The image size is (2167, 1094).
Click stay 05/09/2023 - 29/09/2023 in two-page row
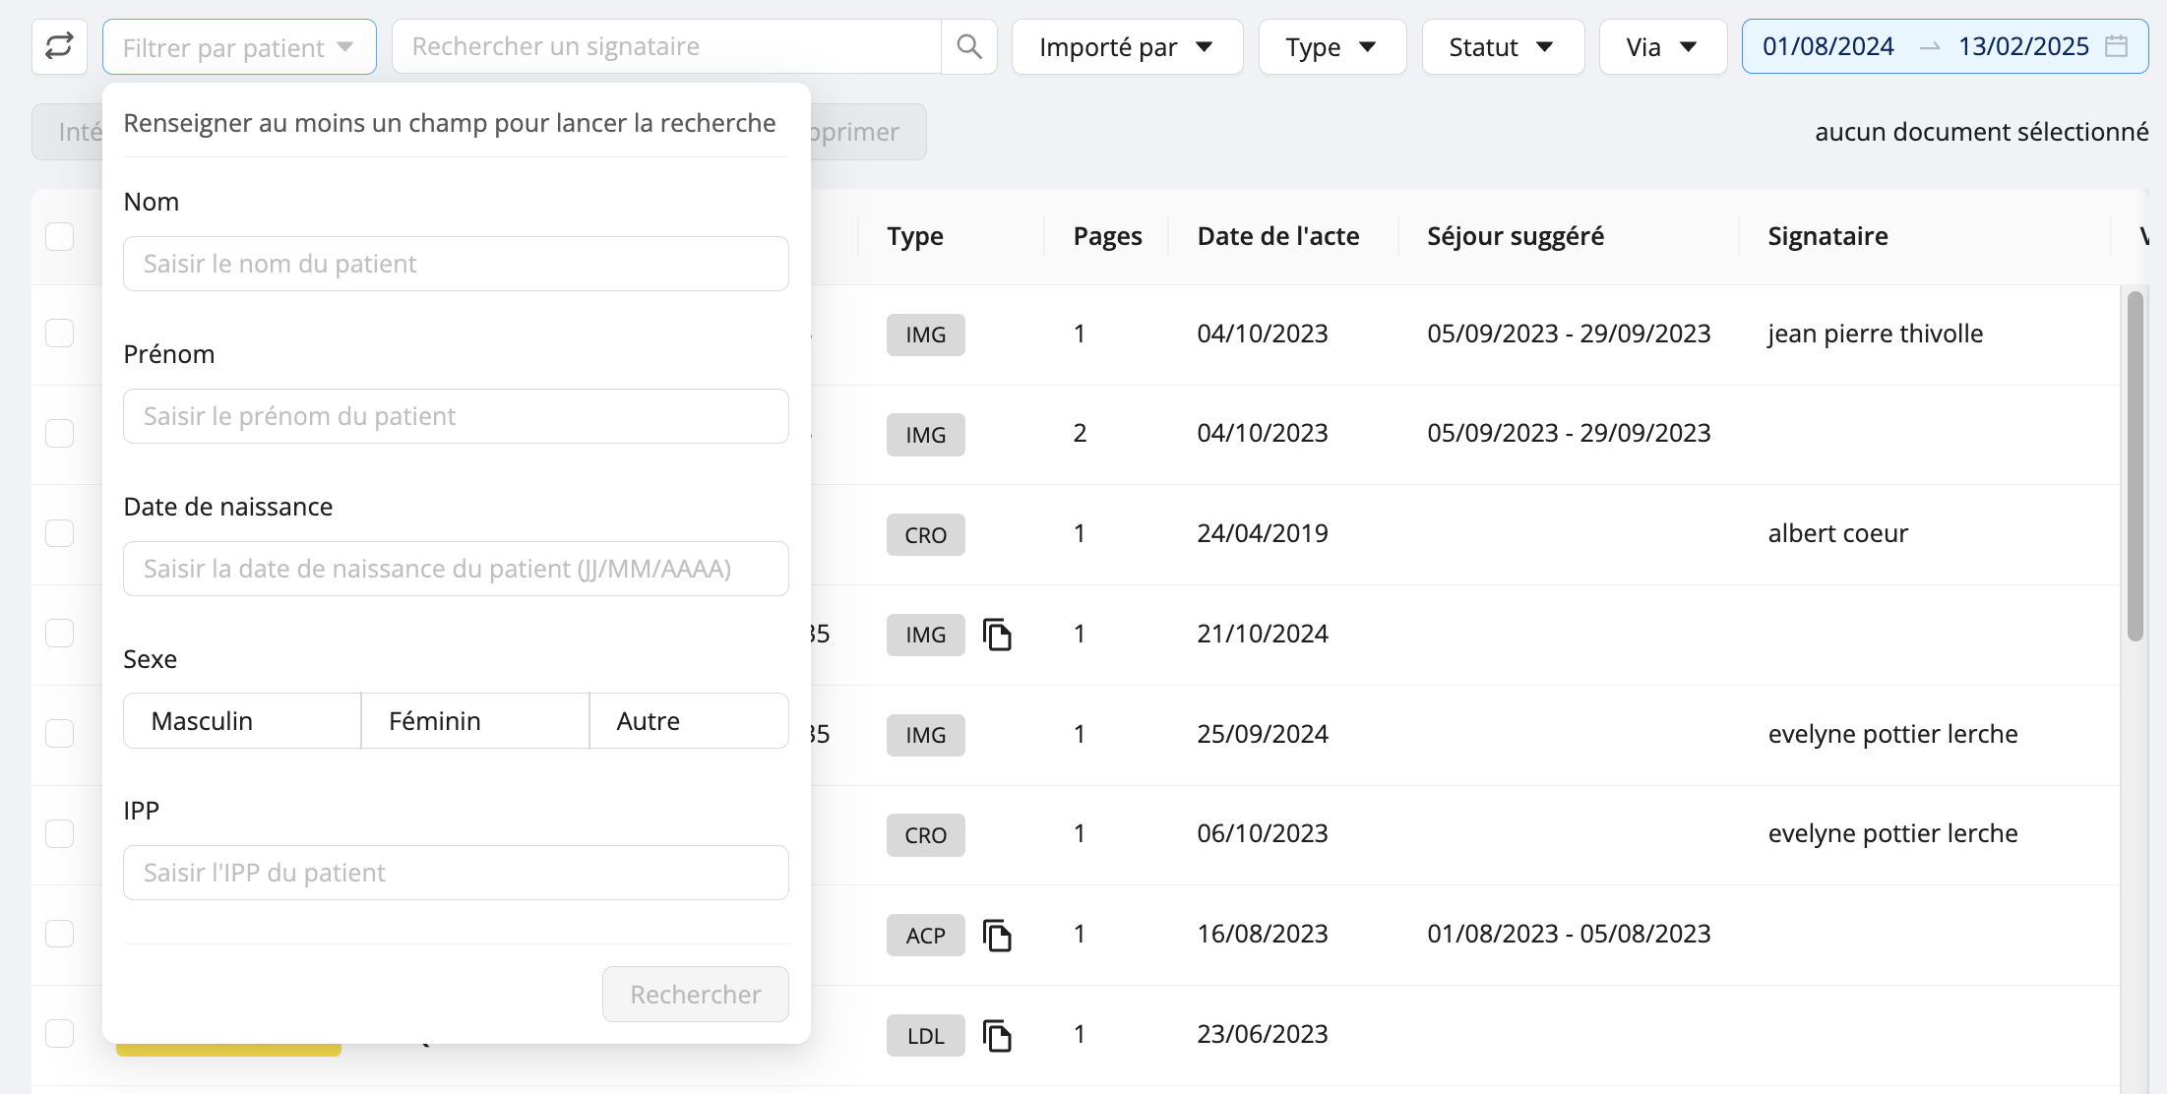coord(1569,433)
